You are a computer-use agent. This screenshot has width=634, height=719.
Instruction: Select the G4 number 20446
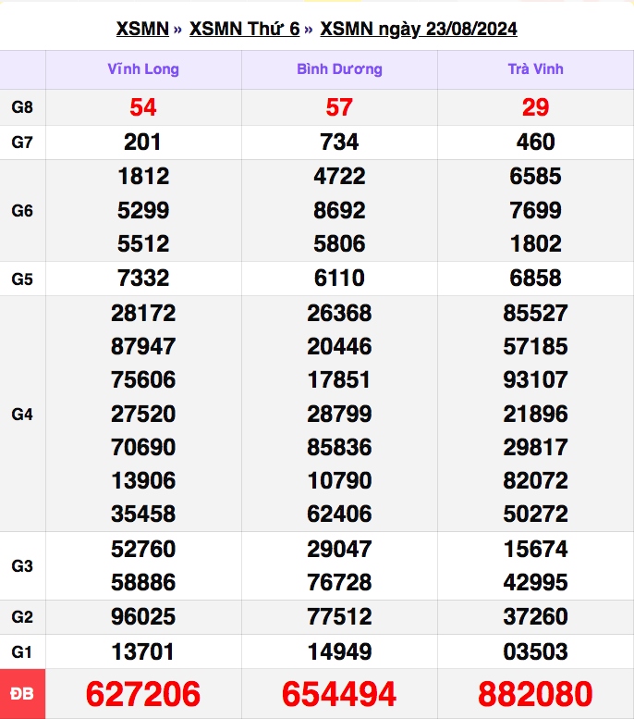339,346
